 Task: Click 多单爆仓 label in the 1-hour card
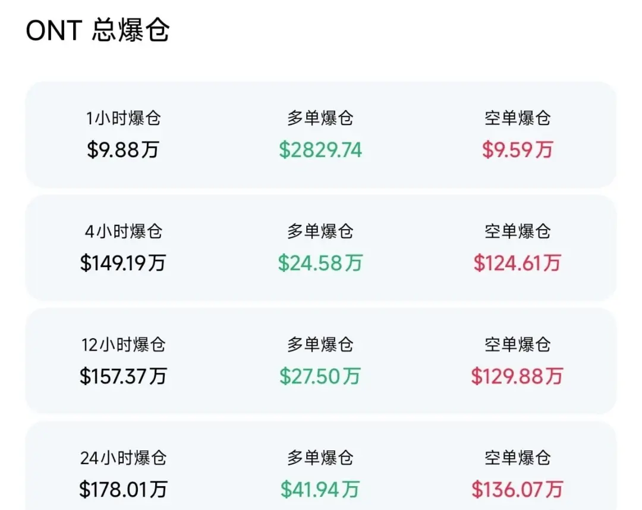pos(320,118)
